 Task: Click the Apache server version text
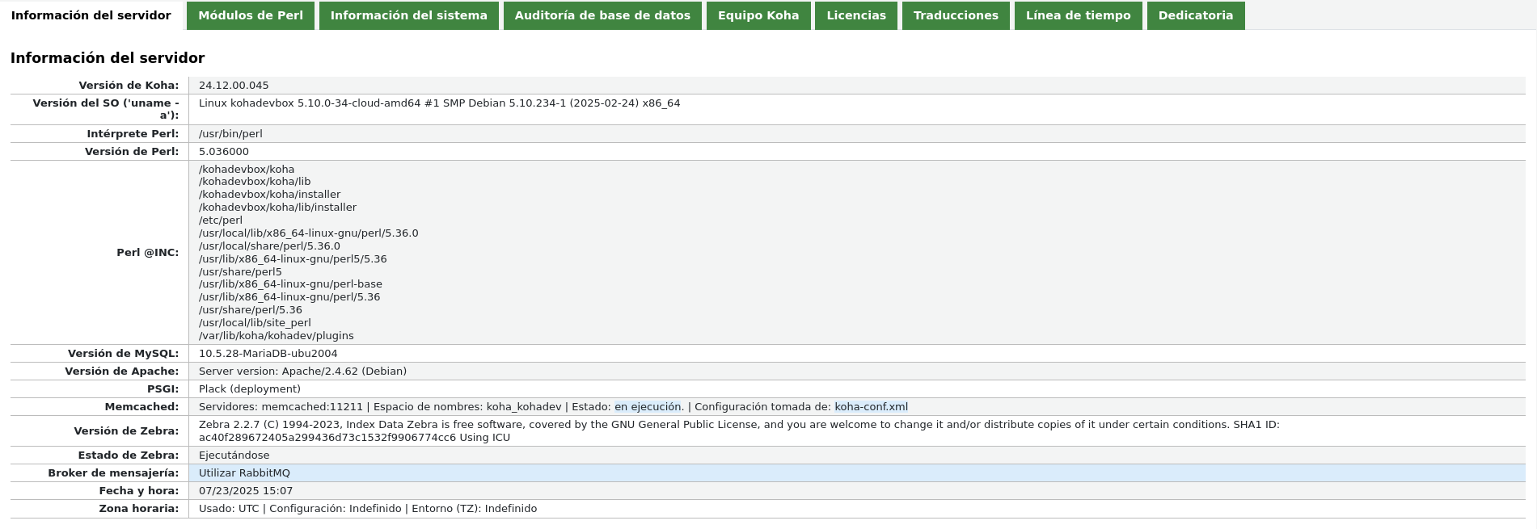point(302,372)
